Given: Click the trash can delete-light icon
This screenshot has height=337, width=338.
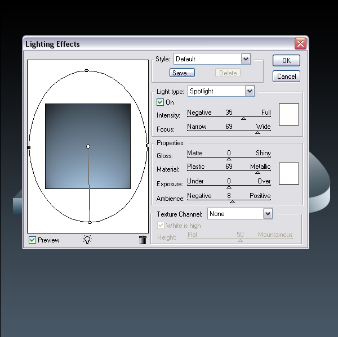Looking at the screenshot, I should tap(143, 240).
